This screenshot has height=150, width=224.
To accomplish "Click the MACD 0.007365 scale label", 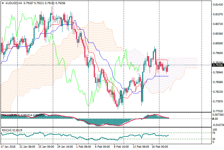I will click(x=218, y=115).
